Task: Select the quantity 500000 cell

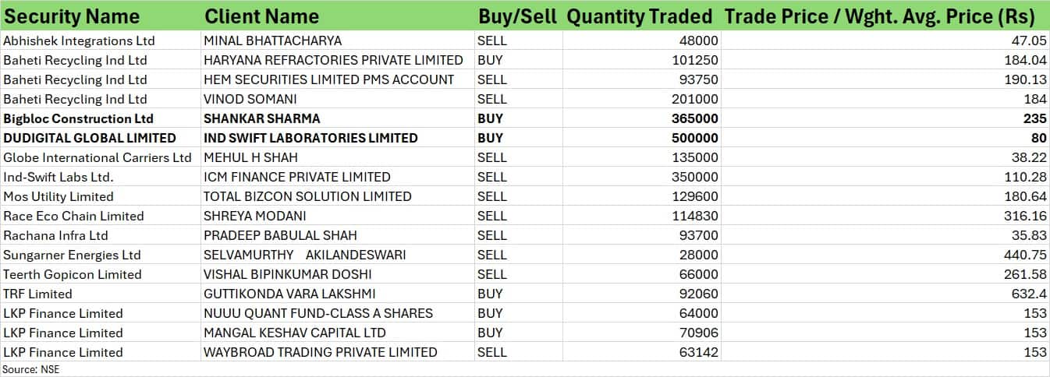Action: 695,138
